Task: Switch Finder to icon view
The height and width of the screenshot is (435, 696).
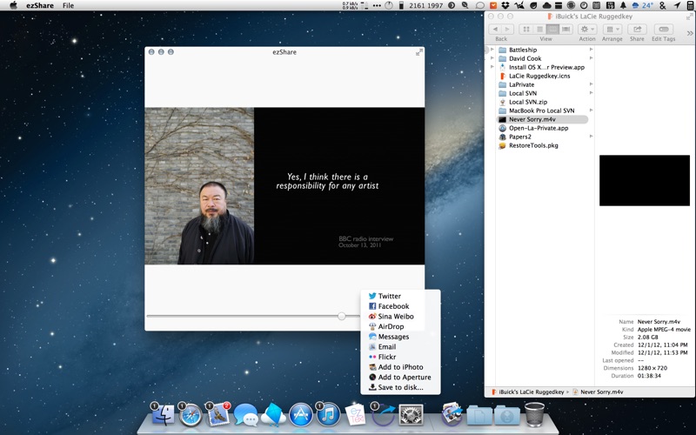Action: click(x=526, y=30)
